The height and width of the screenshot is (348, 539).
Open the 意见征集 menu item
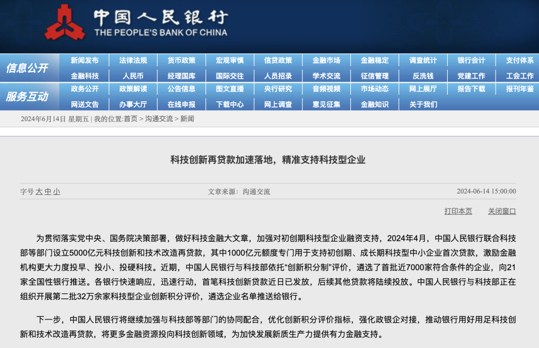(x=327, y=104)
